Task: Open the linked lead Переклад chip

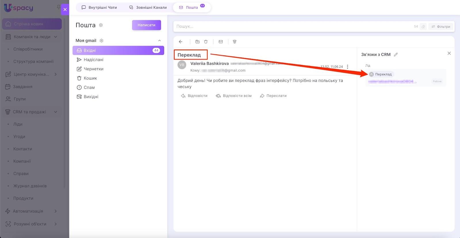Action: 381,74
